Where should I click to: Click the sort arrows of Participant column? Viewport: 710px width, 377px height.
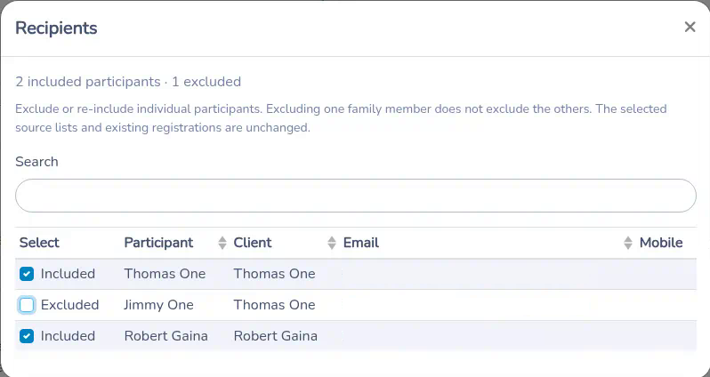(x=222, y=243)
